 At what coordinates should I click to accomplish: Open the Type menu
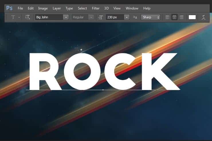69,8
